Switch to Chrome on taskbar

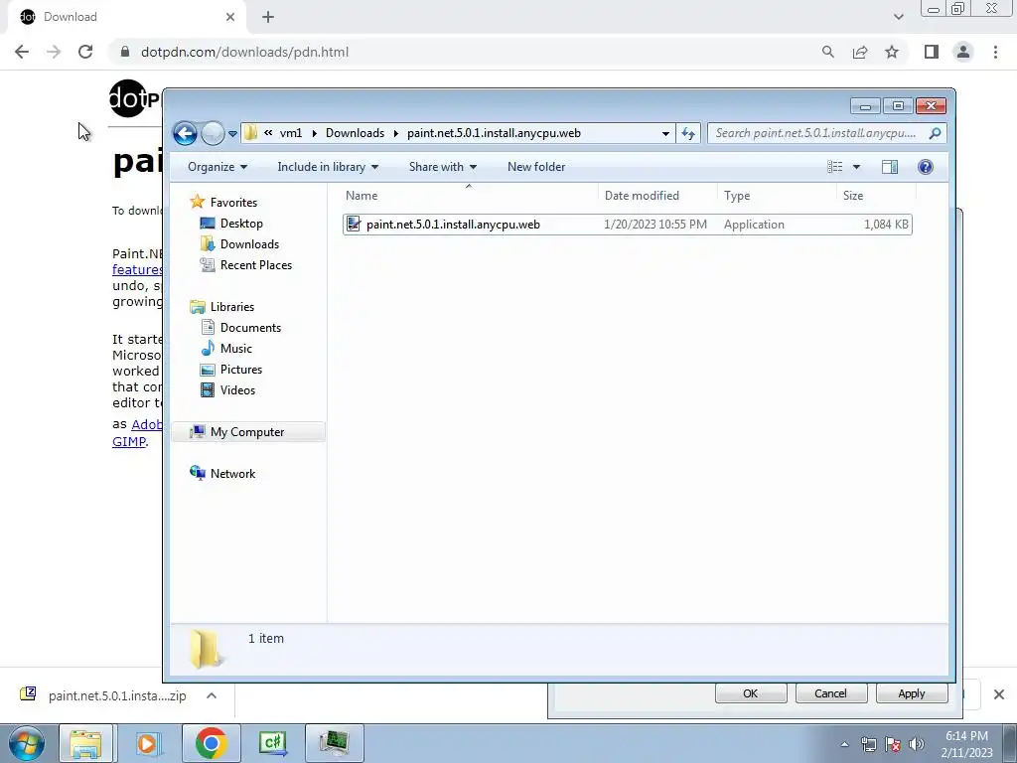pyautogui.click(x=211, y=743)
